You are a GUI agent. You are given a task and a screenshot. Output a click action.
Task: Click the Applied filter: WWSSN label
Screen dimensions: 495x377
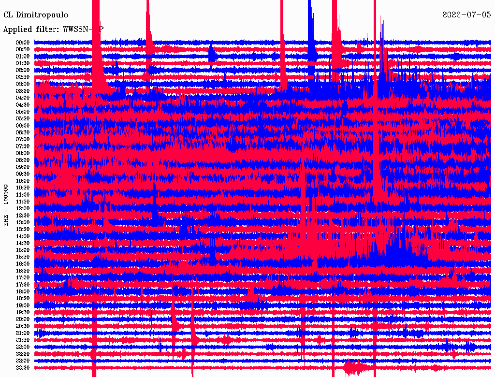tap(53, 29)
